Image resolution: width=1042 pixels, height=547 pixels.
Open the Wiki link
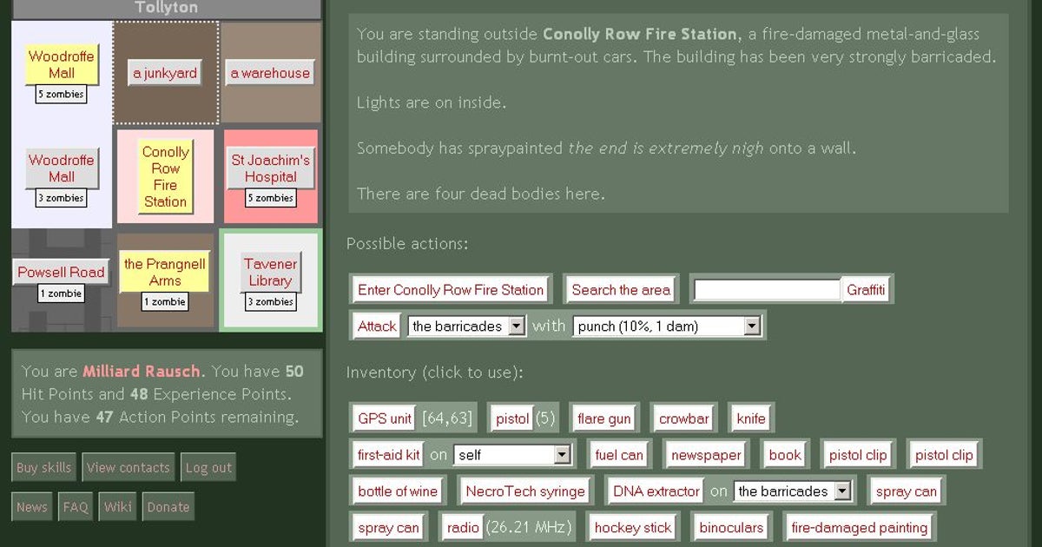pyautogui.click(x=118, y=507)
